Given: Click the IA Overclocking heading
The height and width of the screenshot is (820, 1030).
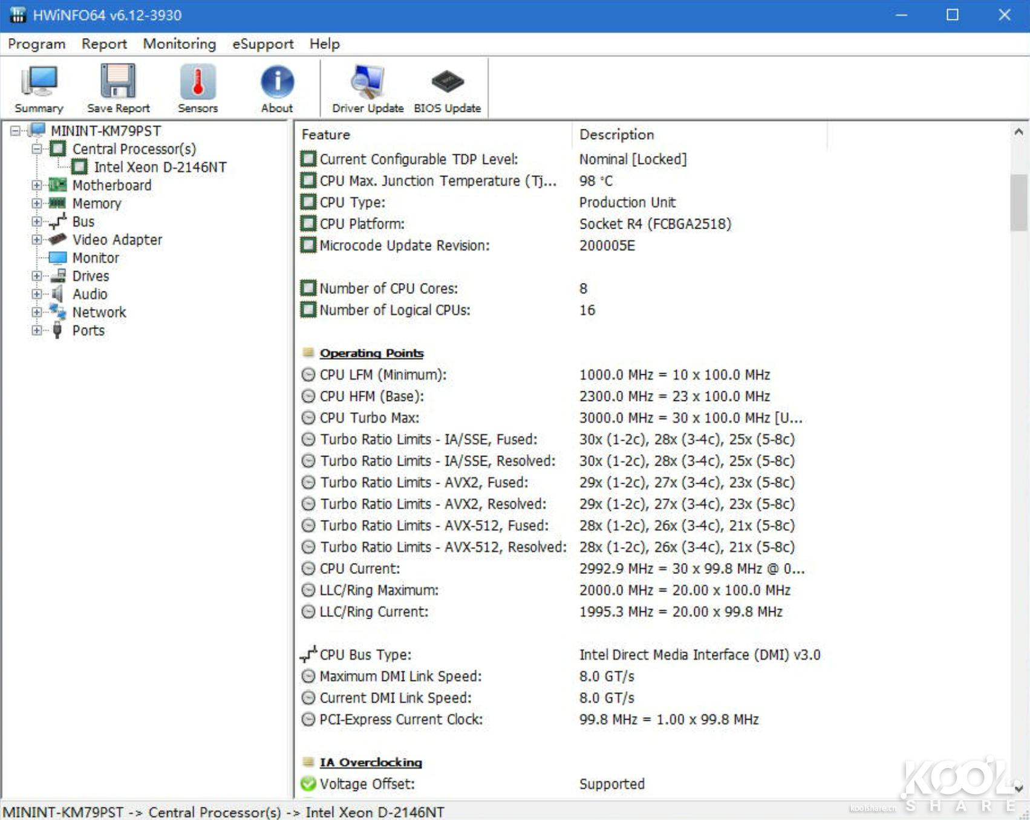Looking at the screenshot, I should click(x=371, y=762).
